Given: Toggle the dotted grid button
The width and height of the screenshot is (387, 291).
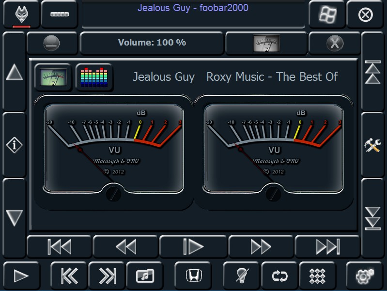Looking at the screenshot, I should tap(317, 276).
